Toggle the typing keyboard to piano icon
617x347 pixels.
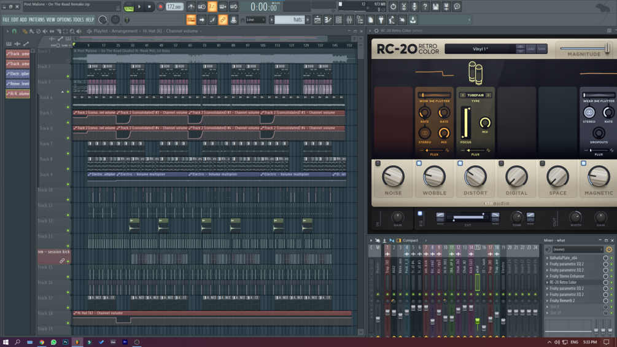click(x=191, y=20)
